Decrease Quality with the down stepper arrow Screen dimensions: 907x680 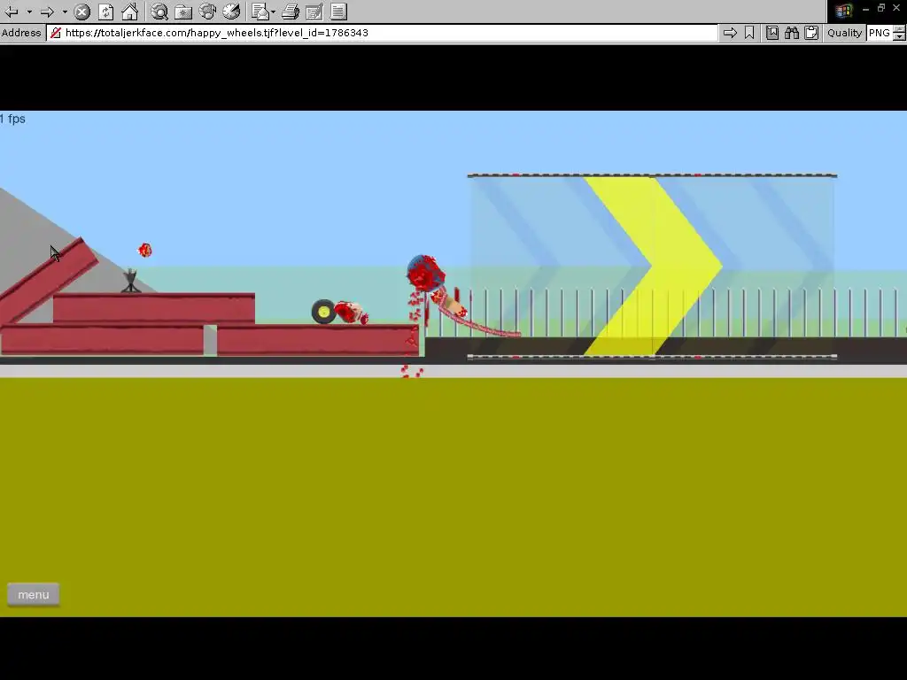(899, 37)
